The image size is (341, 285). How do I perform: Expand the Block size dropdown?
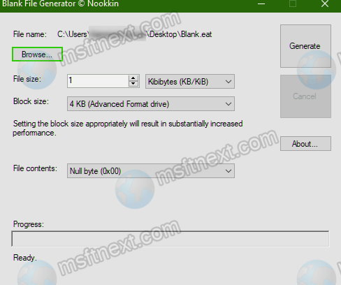151,104
